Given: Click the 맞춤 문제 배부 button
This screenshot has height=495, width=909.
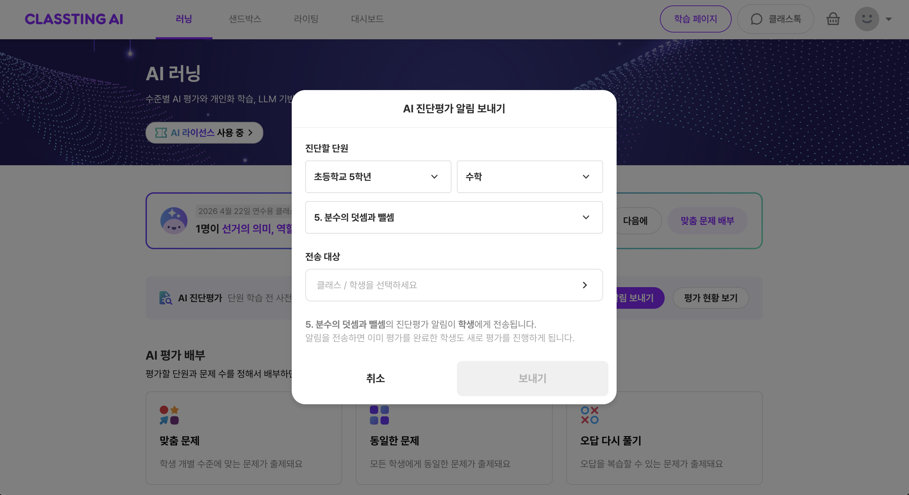Looking at the screenshot, I should coord(707,221).
